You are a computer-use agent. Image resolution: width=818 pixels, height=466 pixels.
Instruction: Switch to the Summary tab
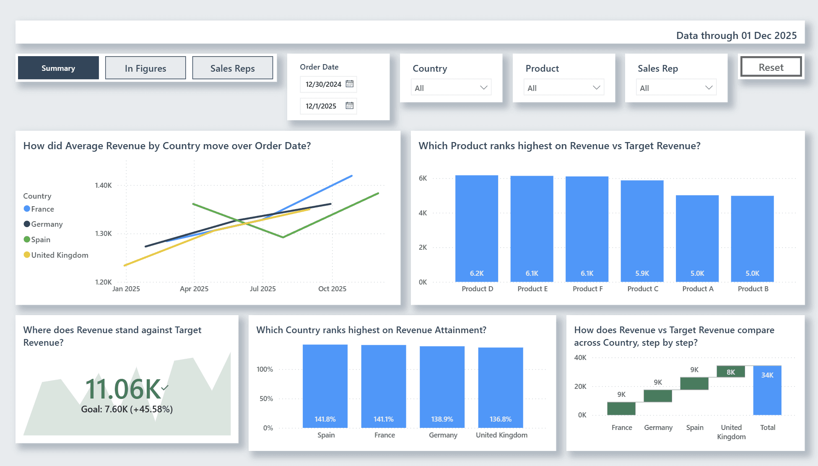(58, 68)
